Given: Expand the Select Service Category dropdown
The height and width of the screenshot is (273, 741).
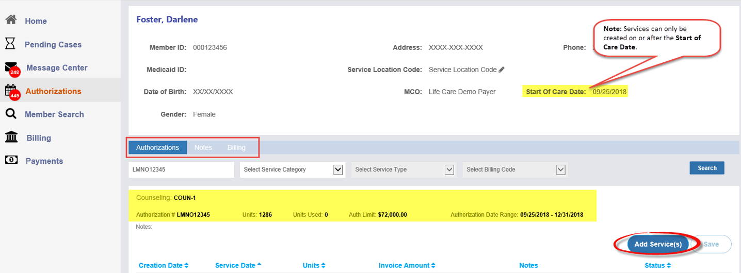Looking at the screenshot, I should pyautogui.click(x=338, y=169).
